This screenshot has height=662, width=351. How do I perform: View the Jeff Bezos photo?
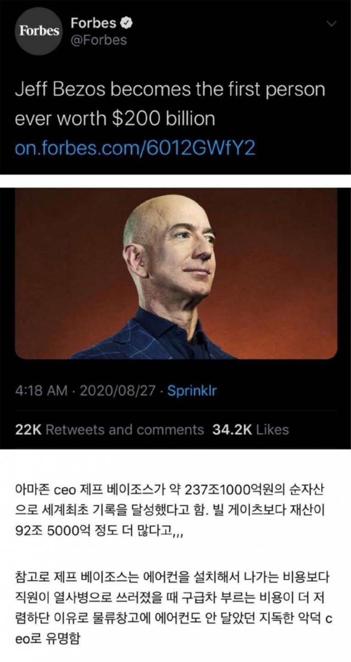pyautogui.click(x=176, y=273)
